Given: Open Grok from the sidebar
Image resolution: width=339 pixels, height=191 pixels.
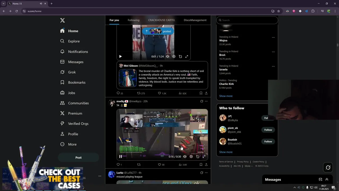Looking at the screenshot, I should point(68,72).
